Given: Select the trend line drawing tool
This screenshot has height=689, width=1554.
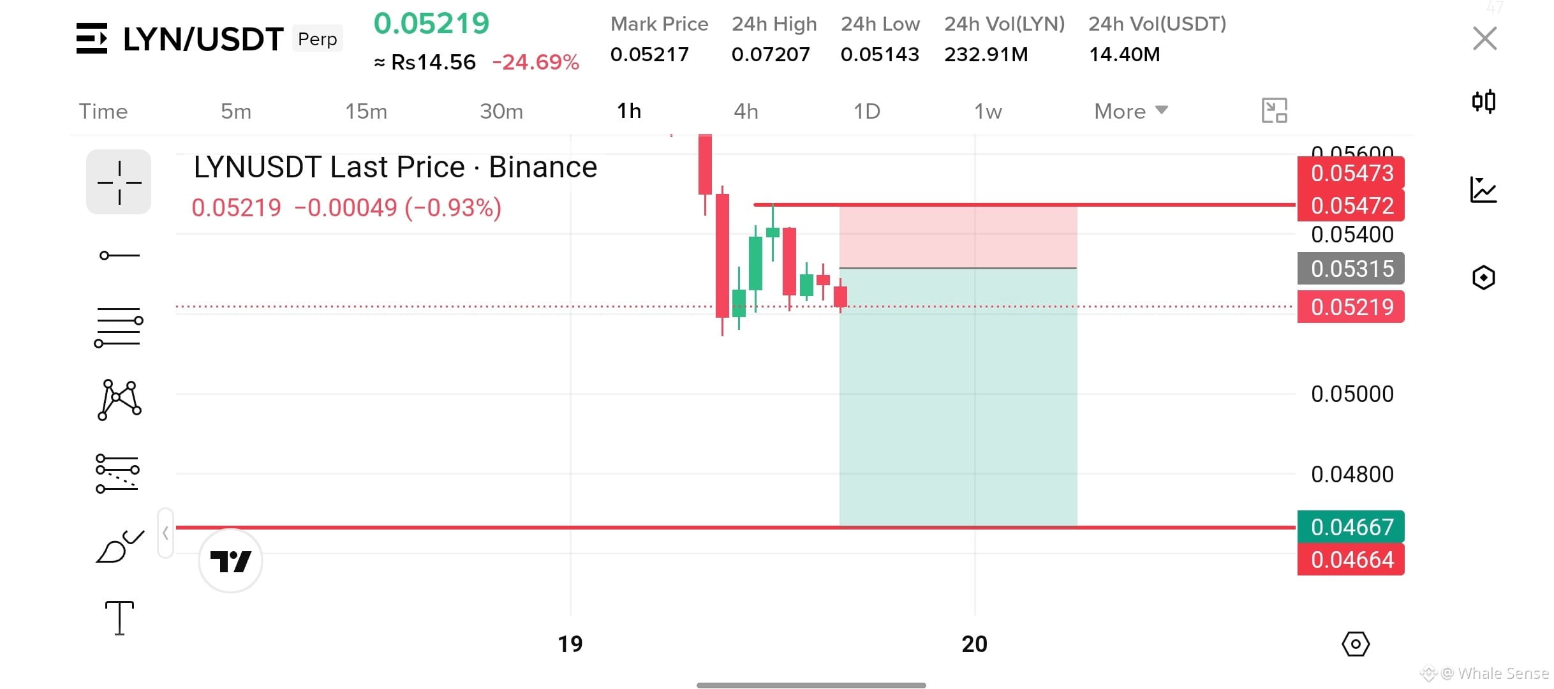Looking at the screenshot, I should pyautogui.click(x=119, y=255).
